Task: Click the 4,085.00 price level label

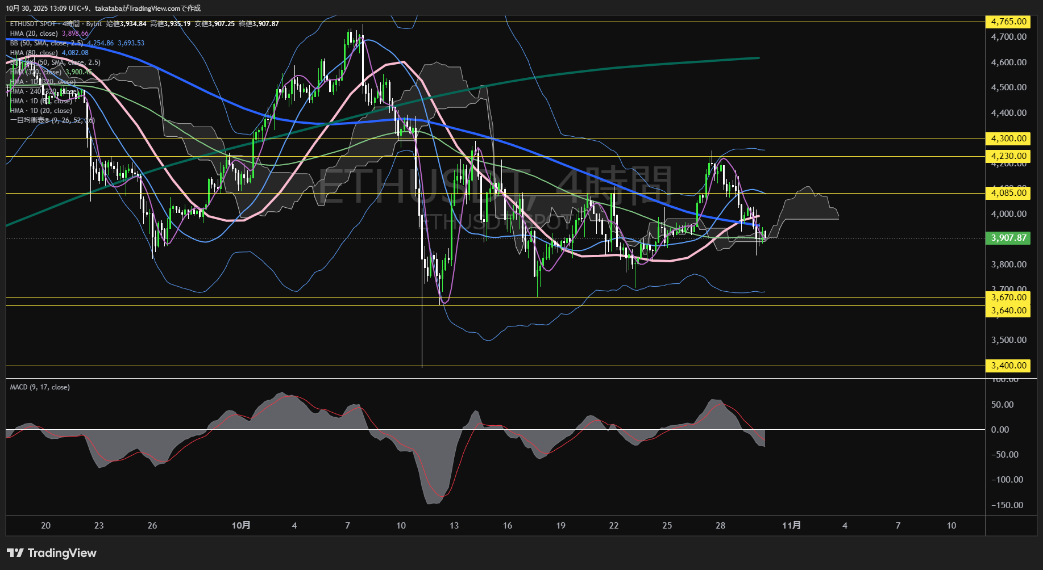Action: 1008,193
